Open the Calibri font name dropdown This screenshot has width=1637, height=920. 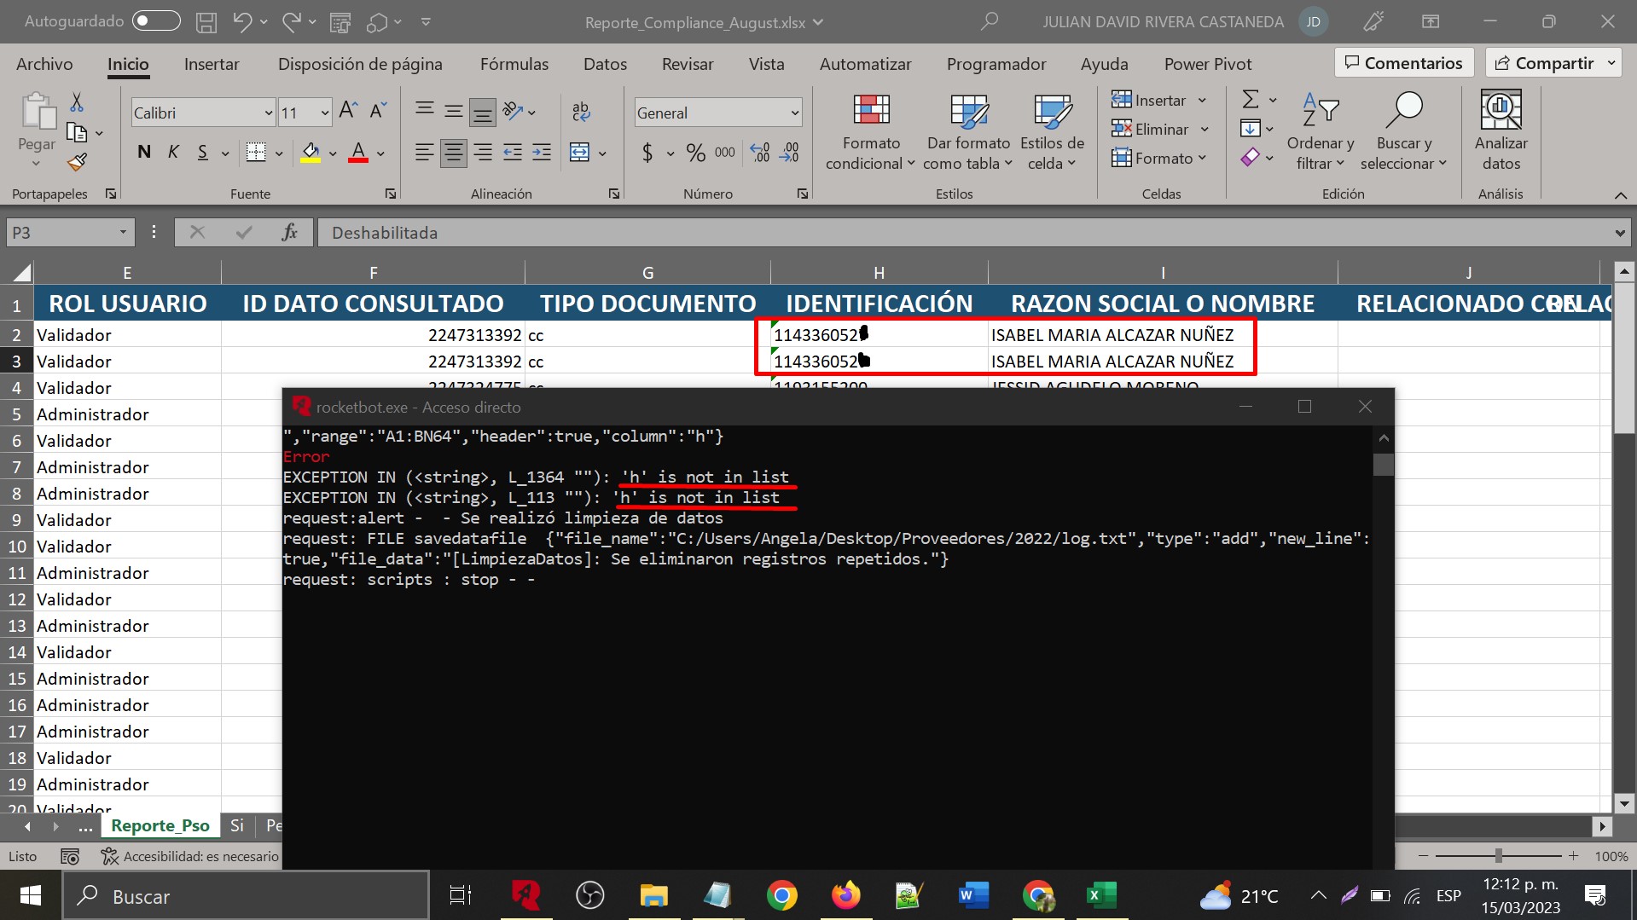(x=268, y=113)
